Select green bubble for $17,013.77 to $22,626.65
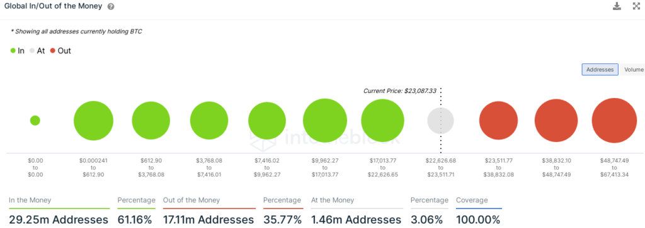 pos(382,121)
